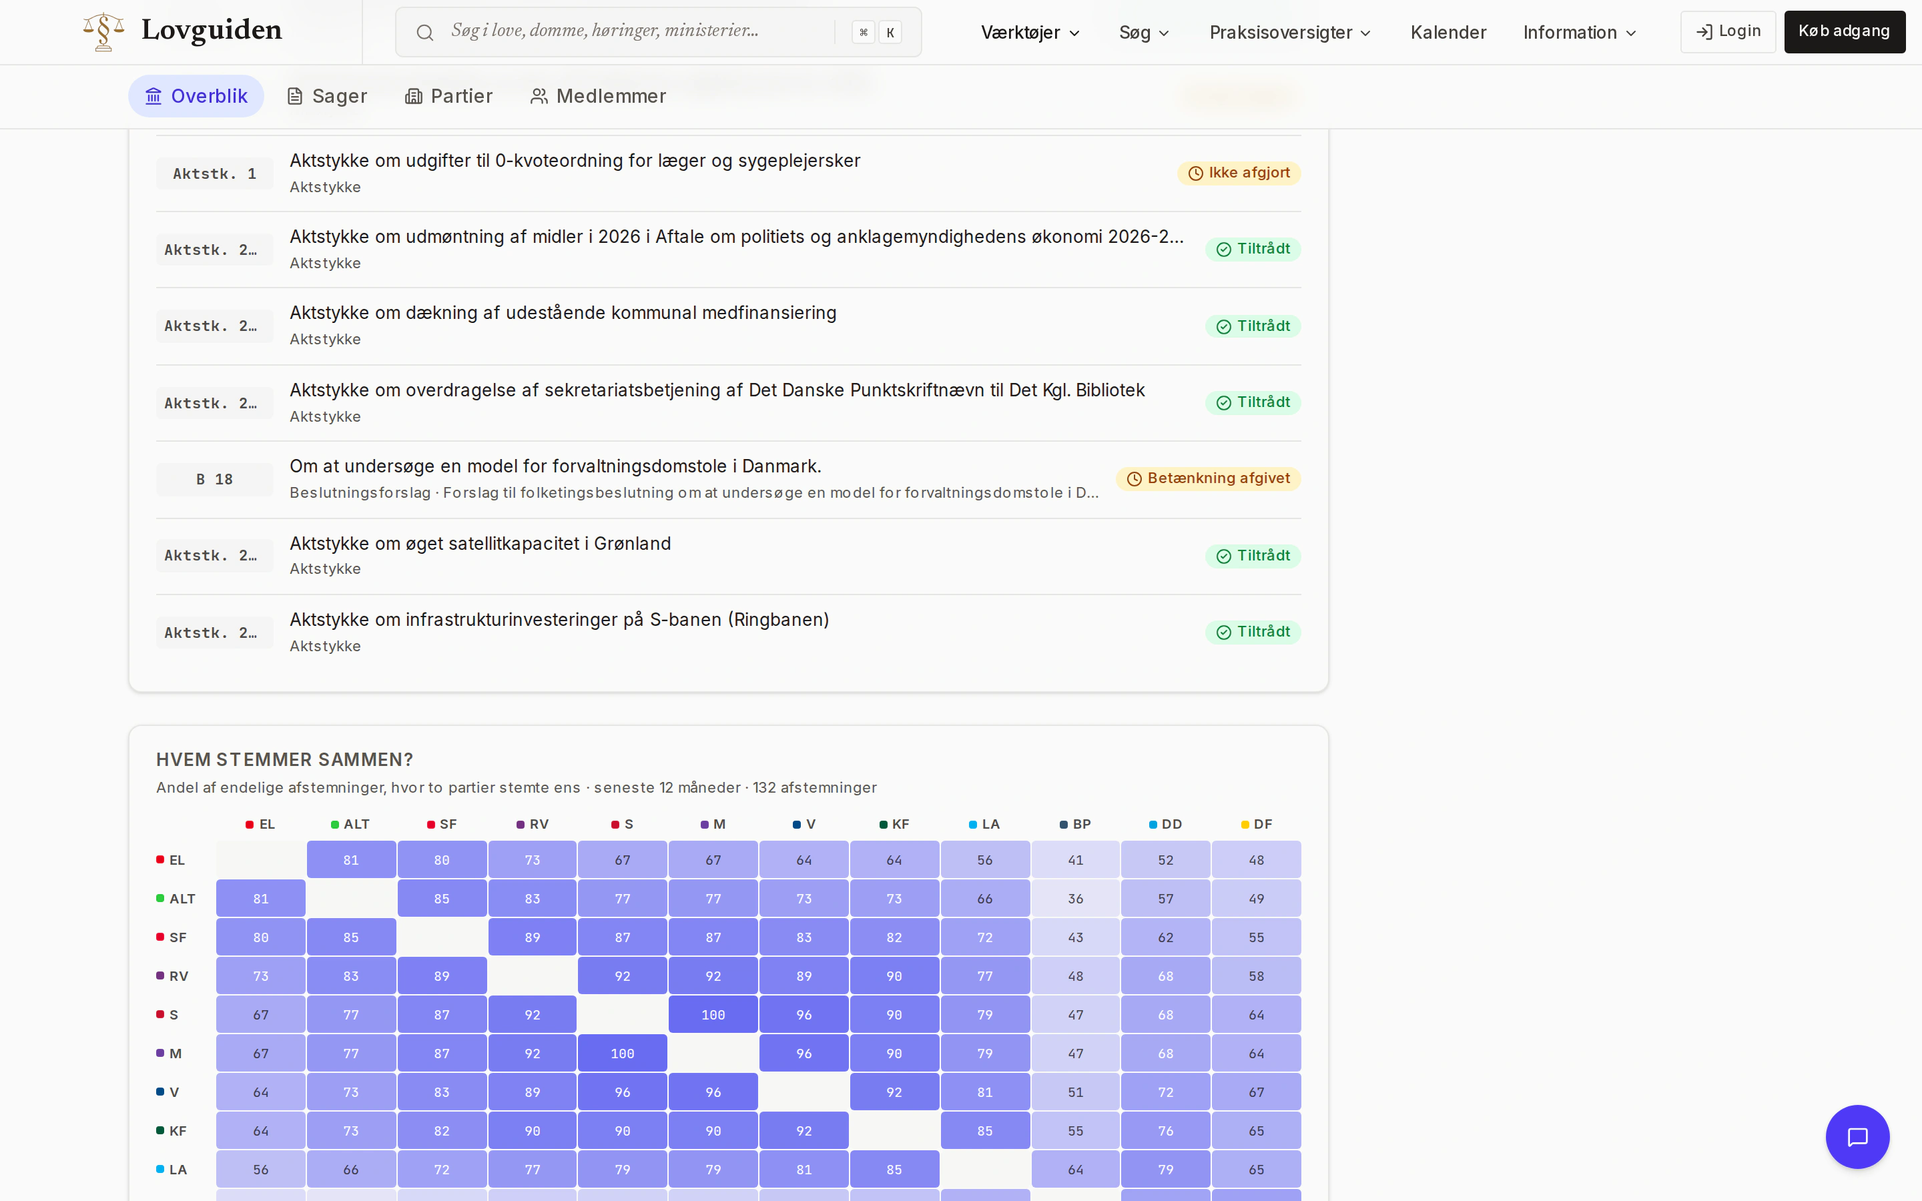The height and width of the screenshot is (1201, 1922).
Task: Open the Søg dropdown menu
Action: point(1144,33)
